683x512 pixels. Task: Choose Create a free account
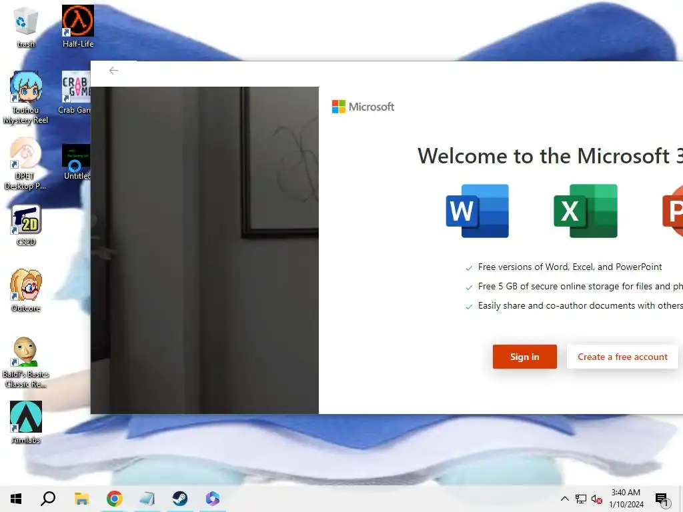(x=622, y=357)
